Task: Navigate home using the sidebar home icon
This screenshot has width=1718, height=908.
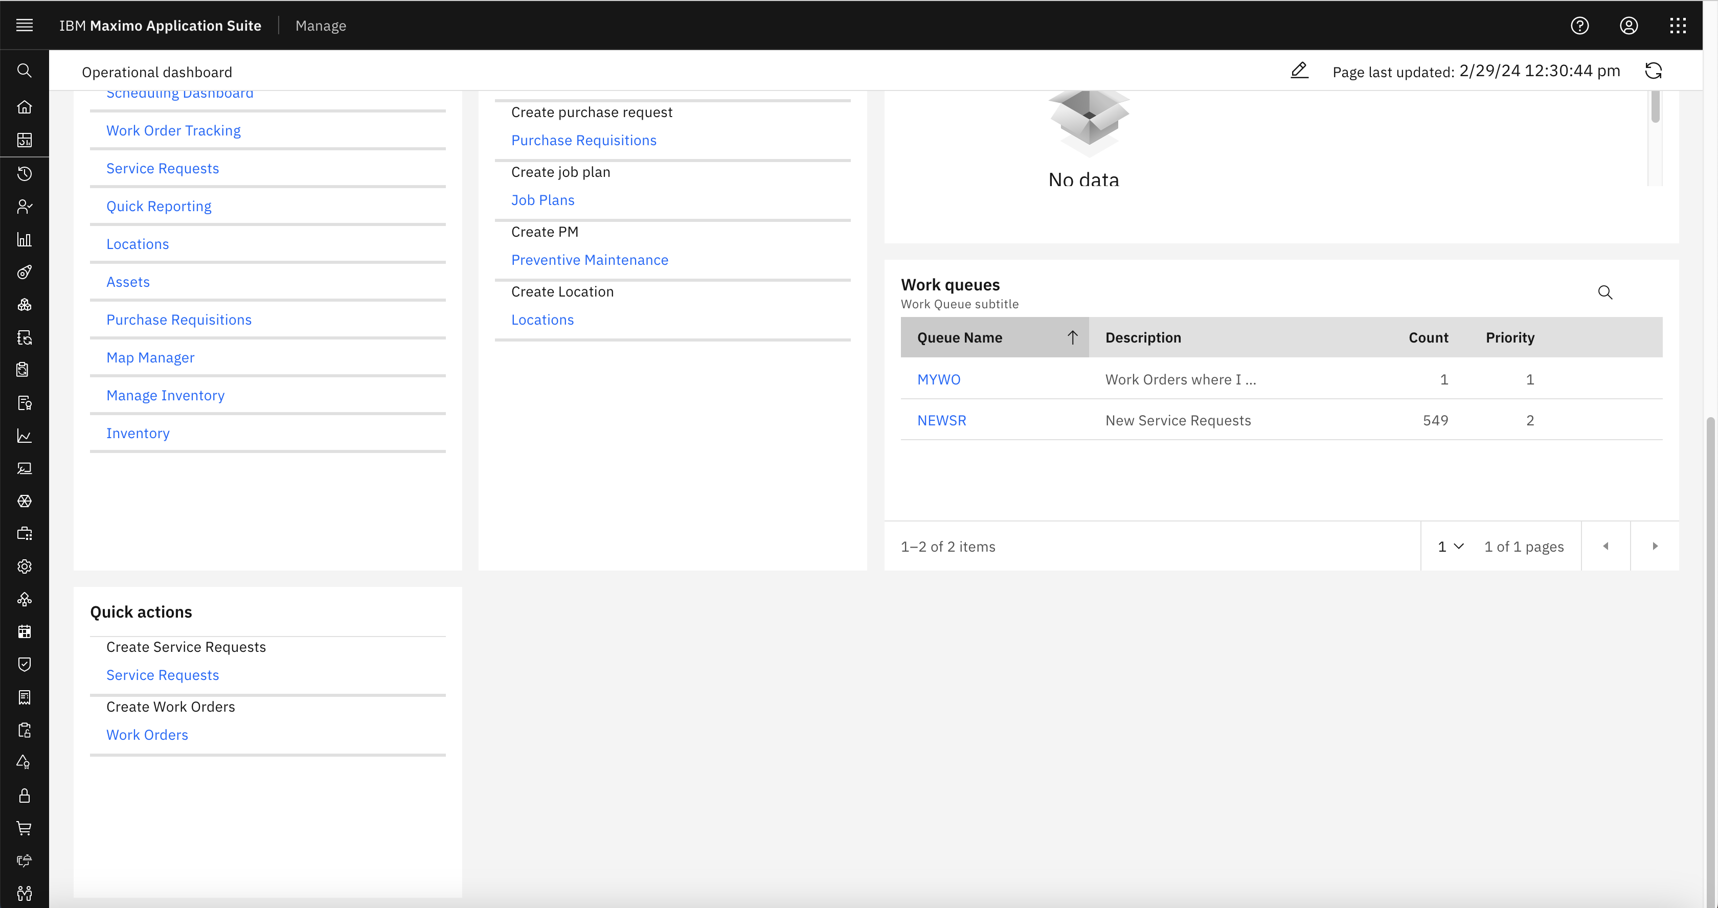Action: tap(25, 107)
